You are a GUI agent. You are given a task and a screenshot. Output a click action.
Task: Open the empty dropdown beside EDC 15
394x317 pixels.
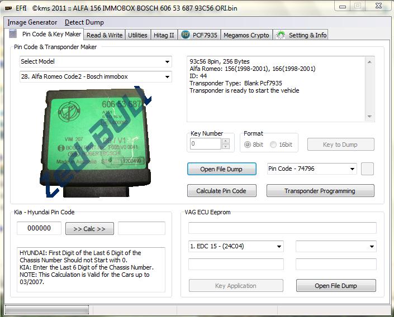(x=336, y=246)
